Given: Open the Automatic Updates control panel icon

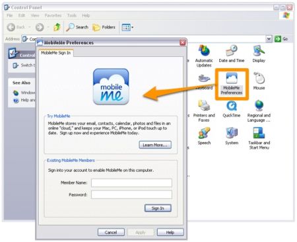Looking at the screenshot, I should click(x=204, y=56).
